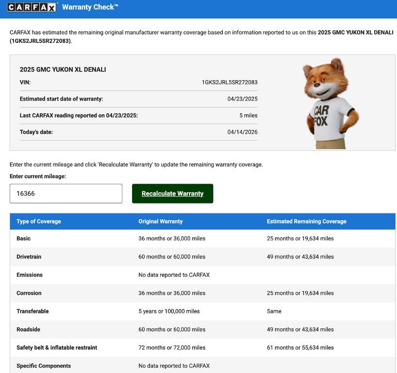Select the Original Warranty column header
Image resolution: width=397 pixels, height=373 pixels.
[161, 221]
